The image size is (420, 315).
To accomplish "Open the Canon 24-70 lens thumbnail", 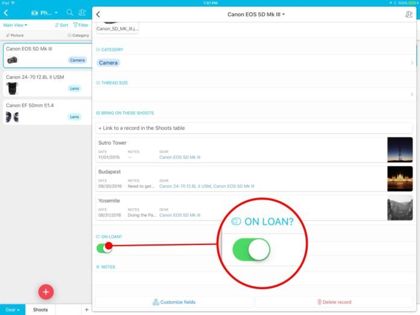I will (12, 88).
